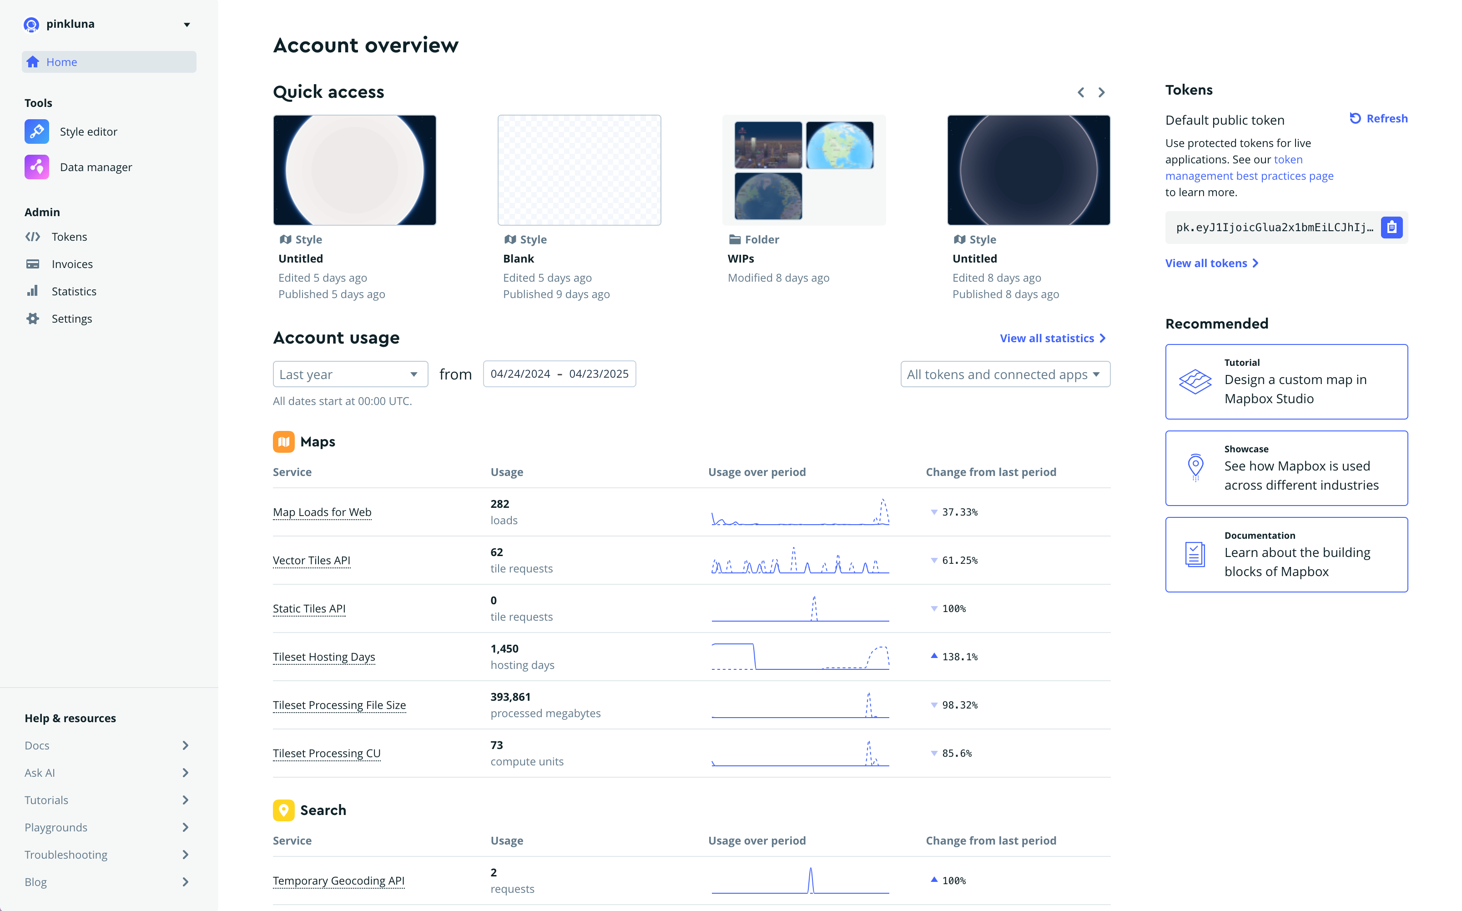Click the date range input field
The image size is (1462, 911).
coord(560,374)
